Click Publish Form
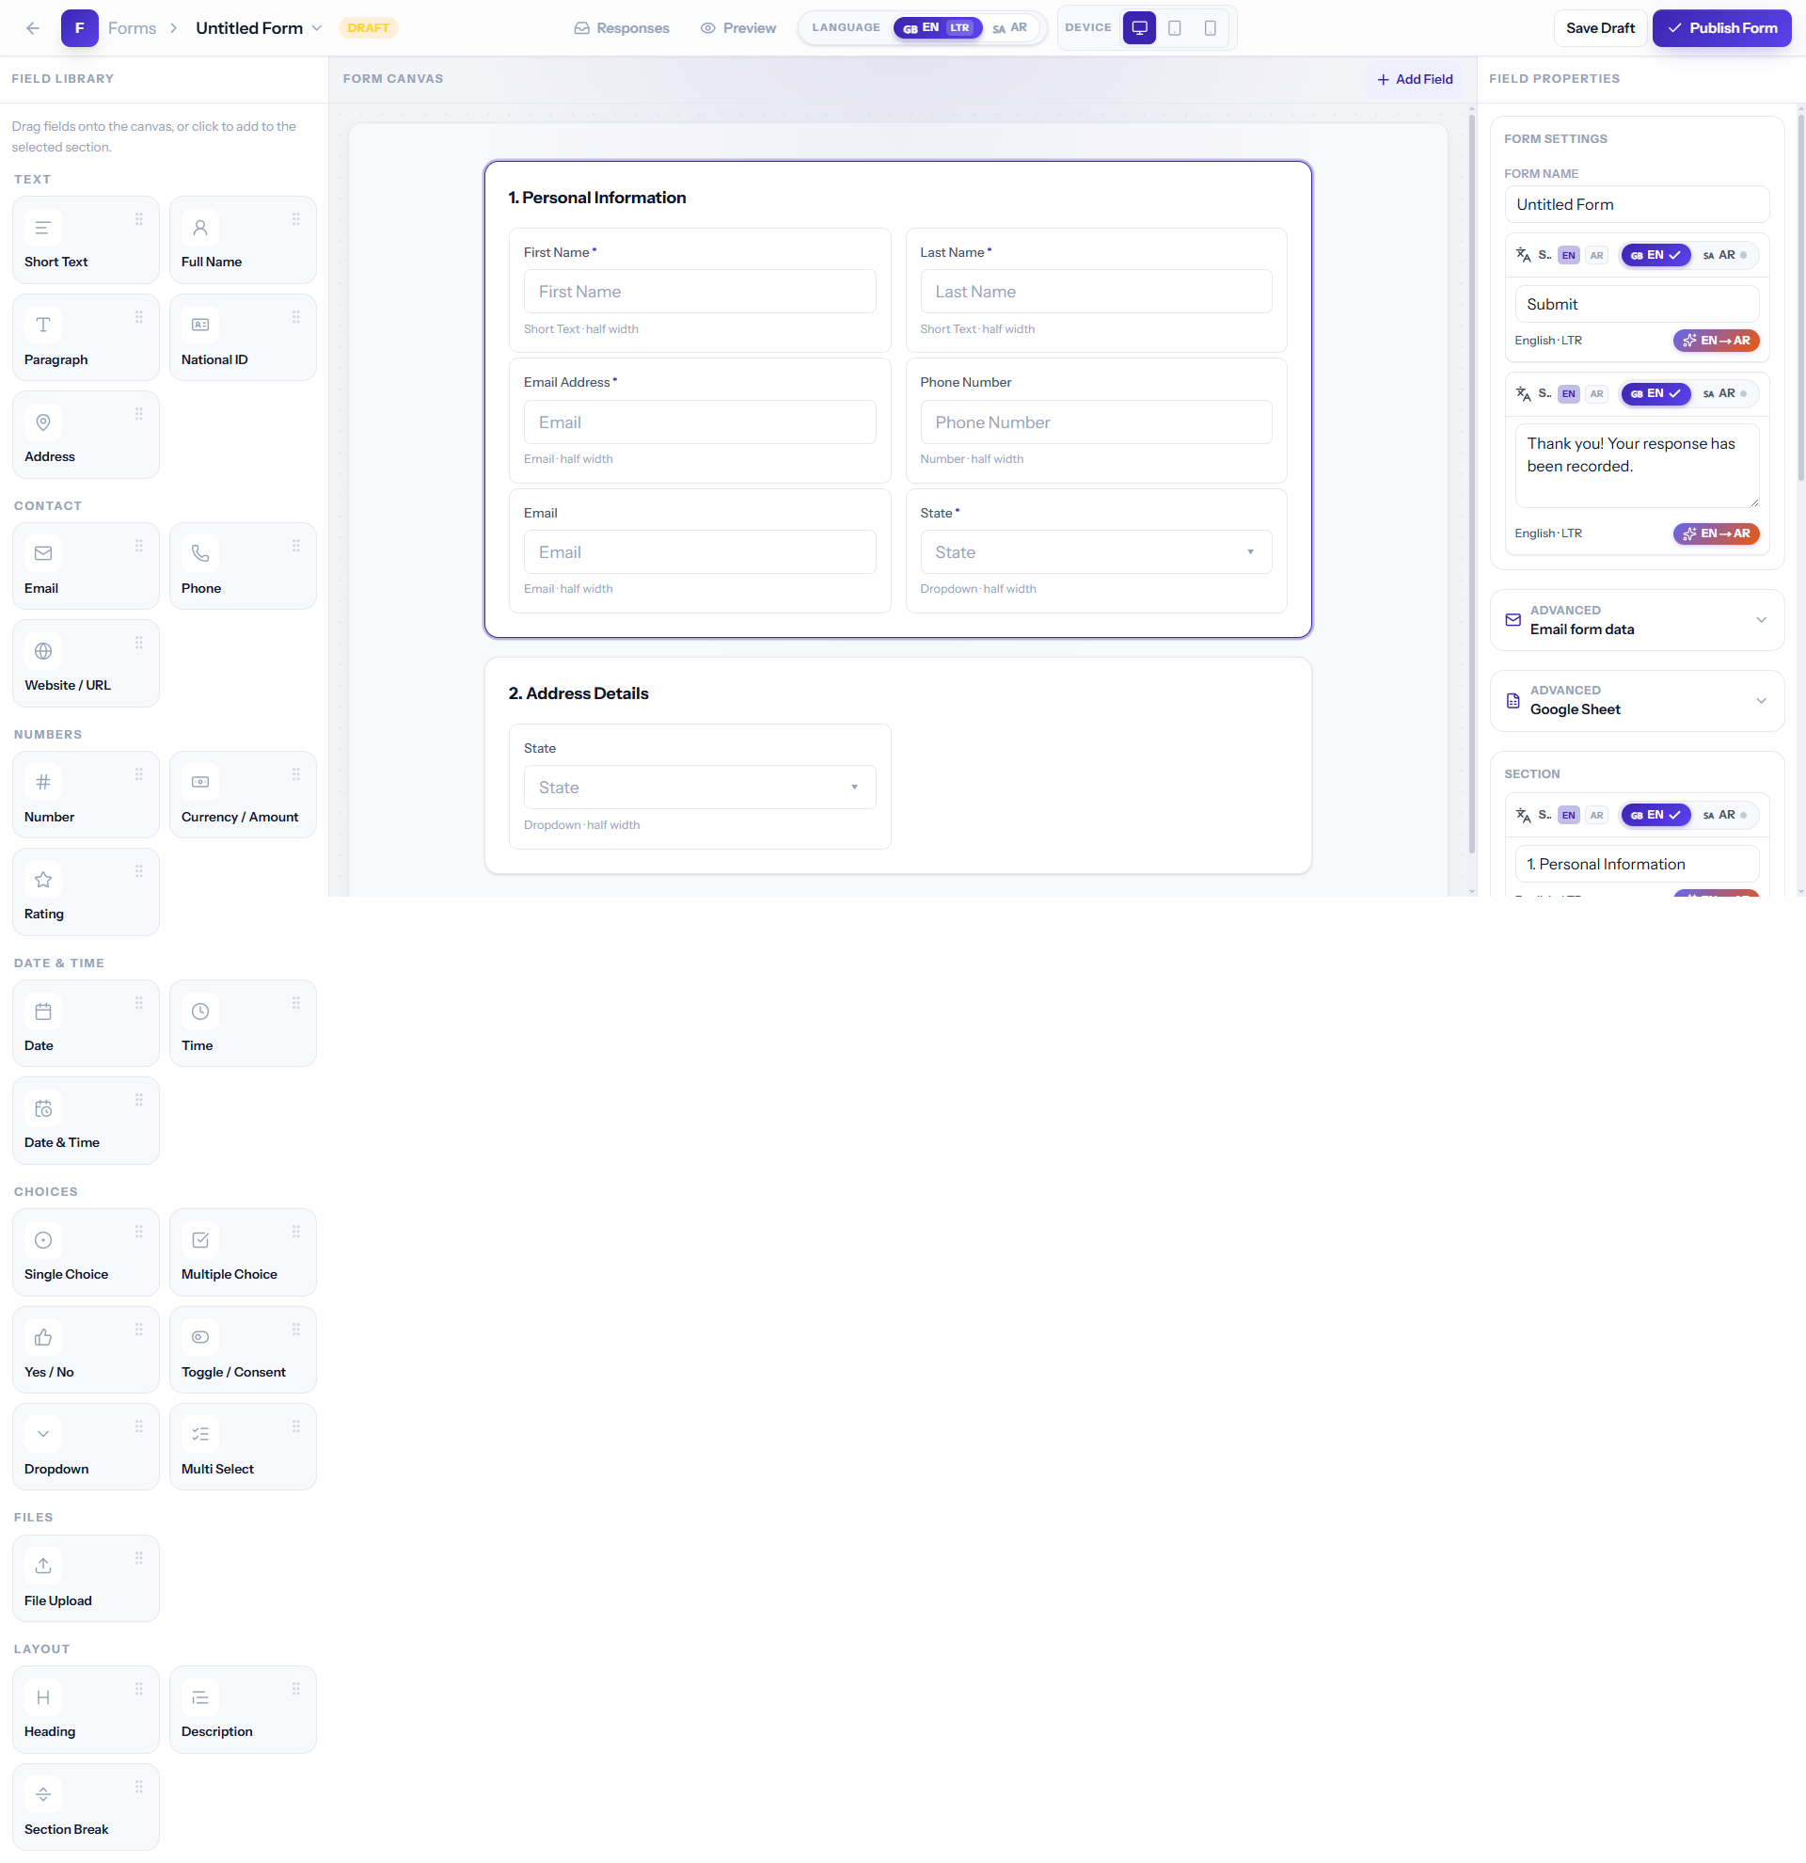The height and width of the screenshot is (1863, 1806). tap(1721, 28)
